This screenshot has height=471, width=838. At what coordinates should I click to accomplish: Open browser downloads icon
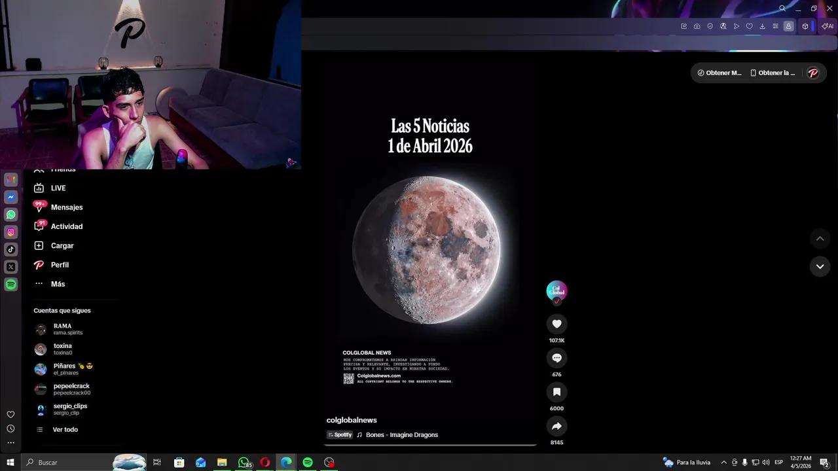(762, 26)
